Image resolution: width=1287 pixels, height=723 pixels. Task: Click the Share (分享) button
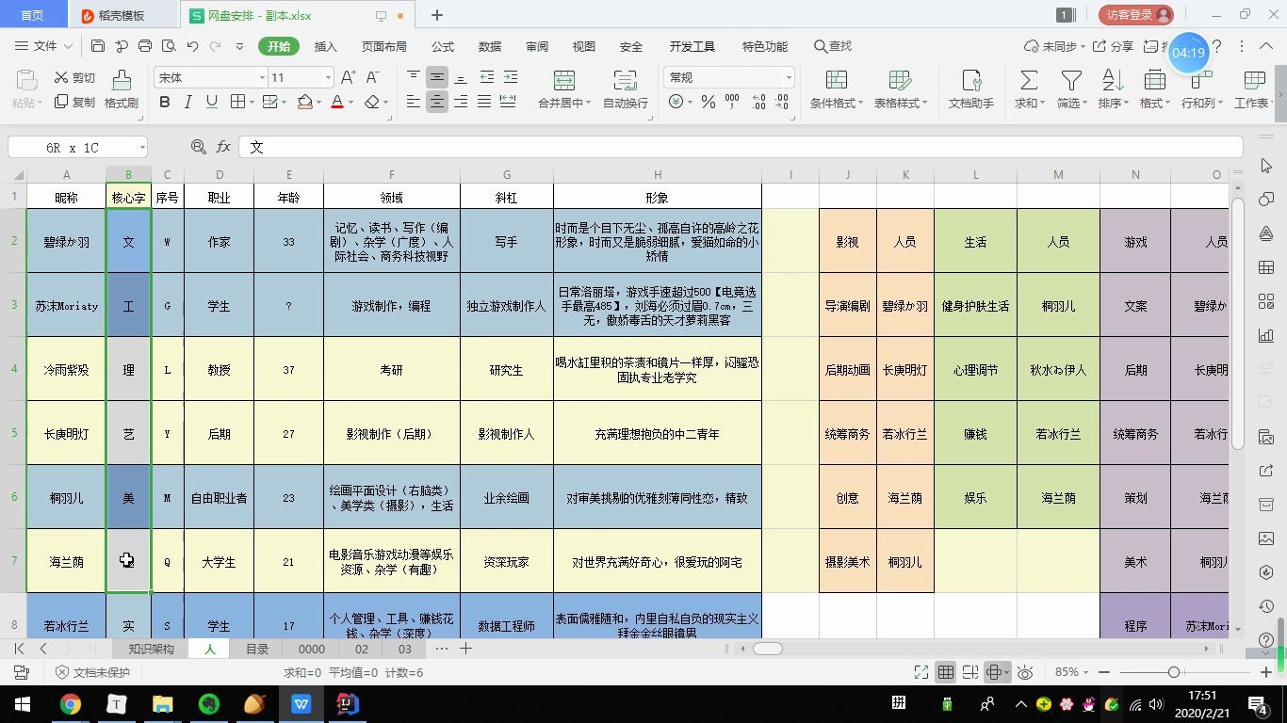(x=1113, y=46)
